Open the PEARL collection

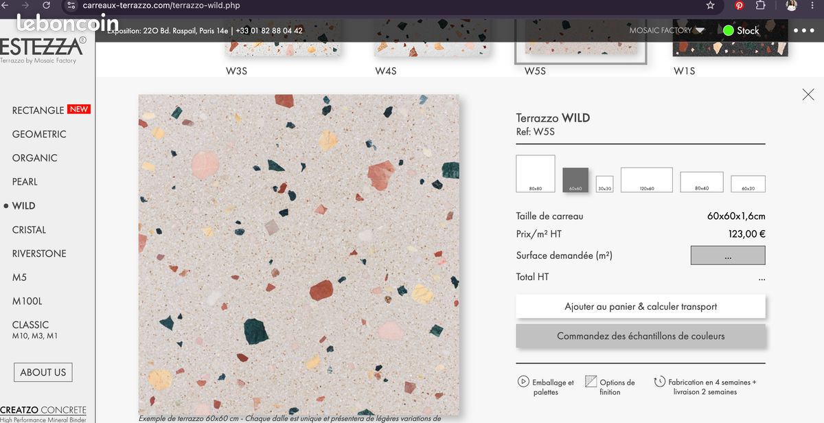point(25,182)
